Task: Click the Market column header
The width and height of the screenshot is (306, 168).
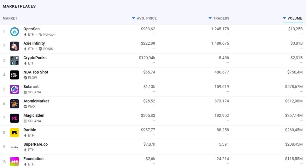Action: pos(10,18)
